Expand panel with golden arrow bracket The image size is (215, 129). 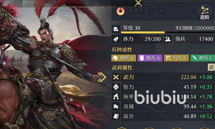[x=102, y=77]
